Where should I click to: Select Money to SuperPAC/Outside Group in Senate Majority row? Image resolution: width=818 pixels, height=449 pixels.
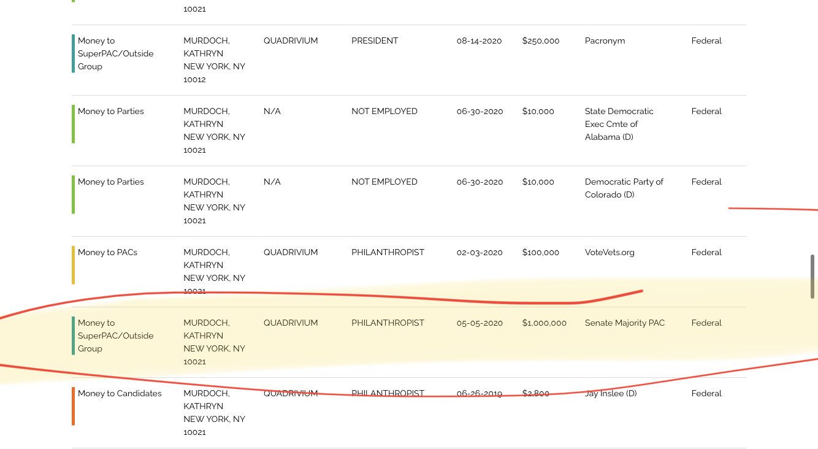(116, 336)
